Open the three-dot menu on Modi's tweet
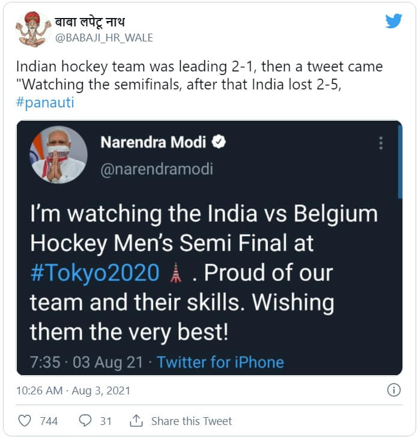Viewport: 418px width, 437px height. pos(380,143)
